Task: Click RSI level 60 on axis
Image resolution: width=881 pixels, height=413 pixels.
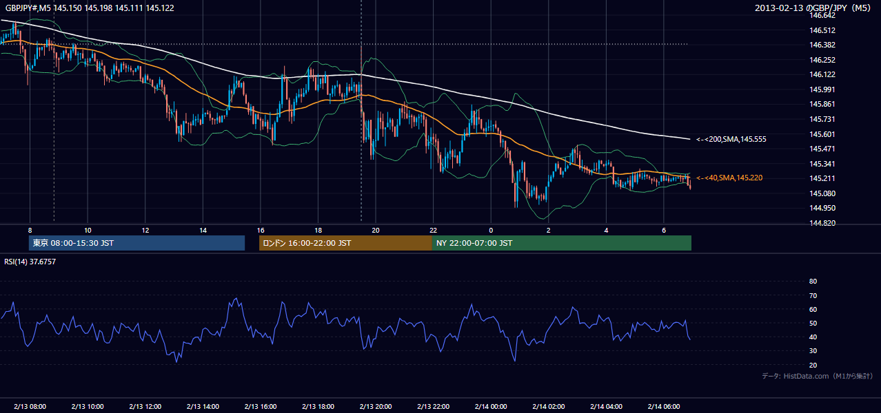Action: click(x=813, y=309)
